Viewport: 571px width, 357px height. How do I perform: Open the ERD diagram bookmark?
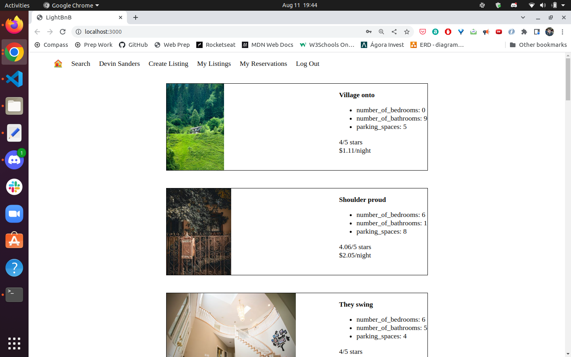[437, 45]
